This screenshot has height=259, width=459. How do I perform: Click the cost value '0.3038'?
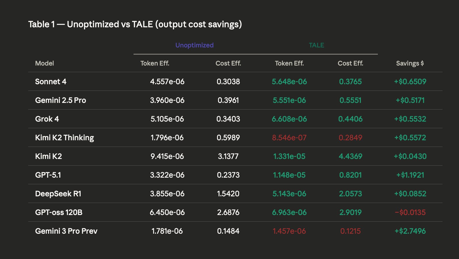(x=228, y=82)
